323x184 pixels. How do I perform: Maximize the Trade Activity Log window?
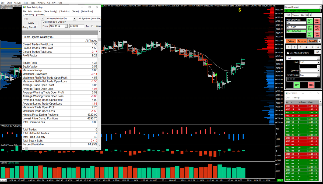point(90,7)
